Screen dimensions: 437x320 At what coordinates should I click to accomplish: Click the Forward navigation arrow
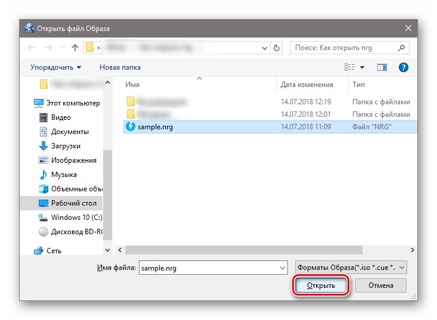tap(49, 48)
